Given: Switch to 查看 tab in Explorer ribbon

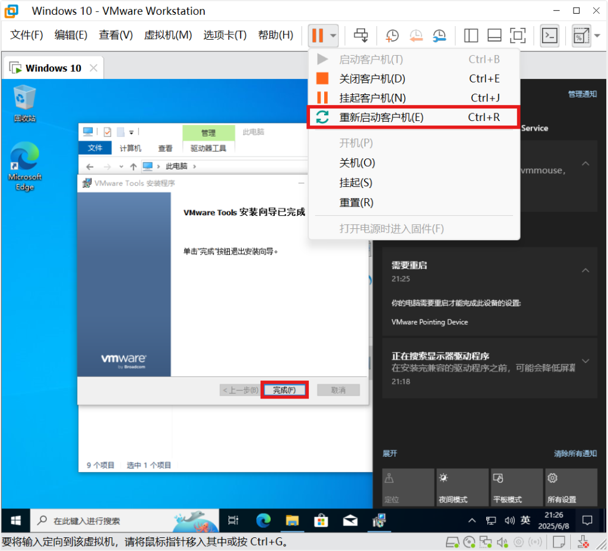Looking at the screenshot, I should tap(165, 148).
